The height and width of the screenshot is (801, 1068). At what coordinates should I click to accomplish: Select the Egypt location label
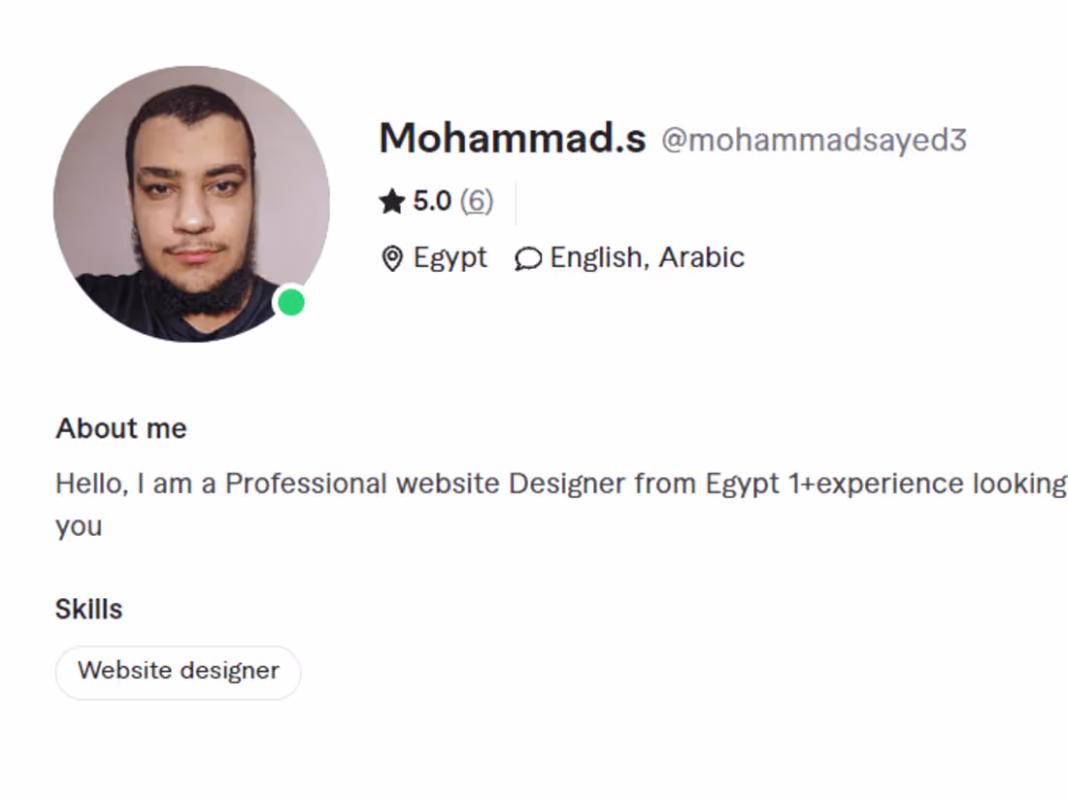(450, 257)
